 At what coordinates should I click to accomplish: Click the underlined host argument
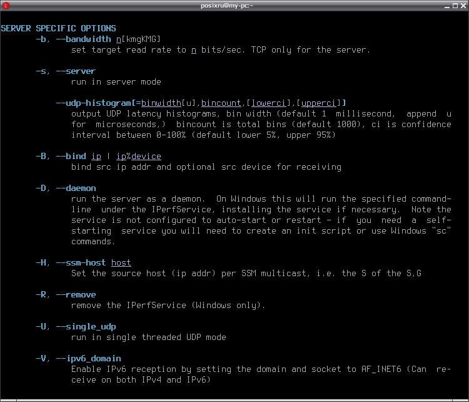tap(121, 263)
